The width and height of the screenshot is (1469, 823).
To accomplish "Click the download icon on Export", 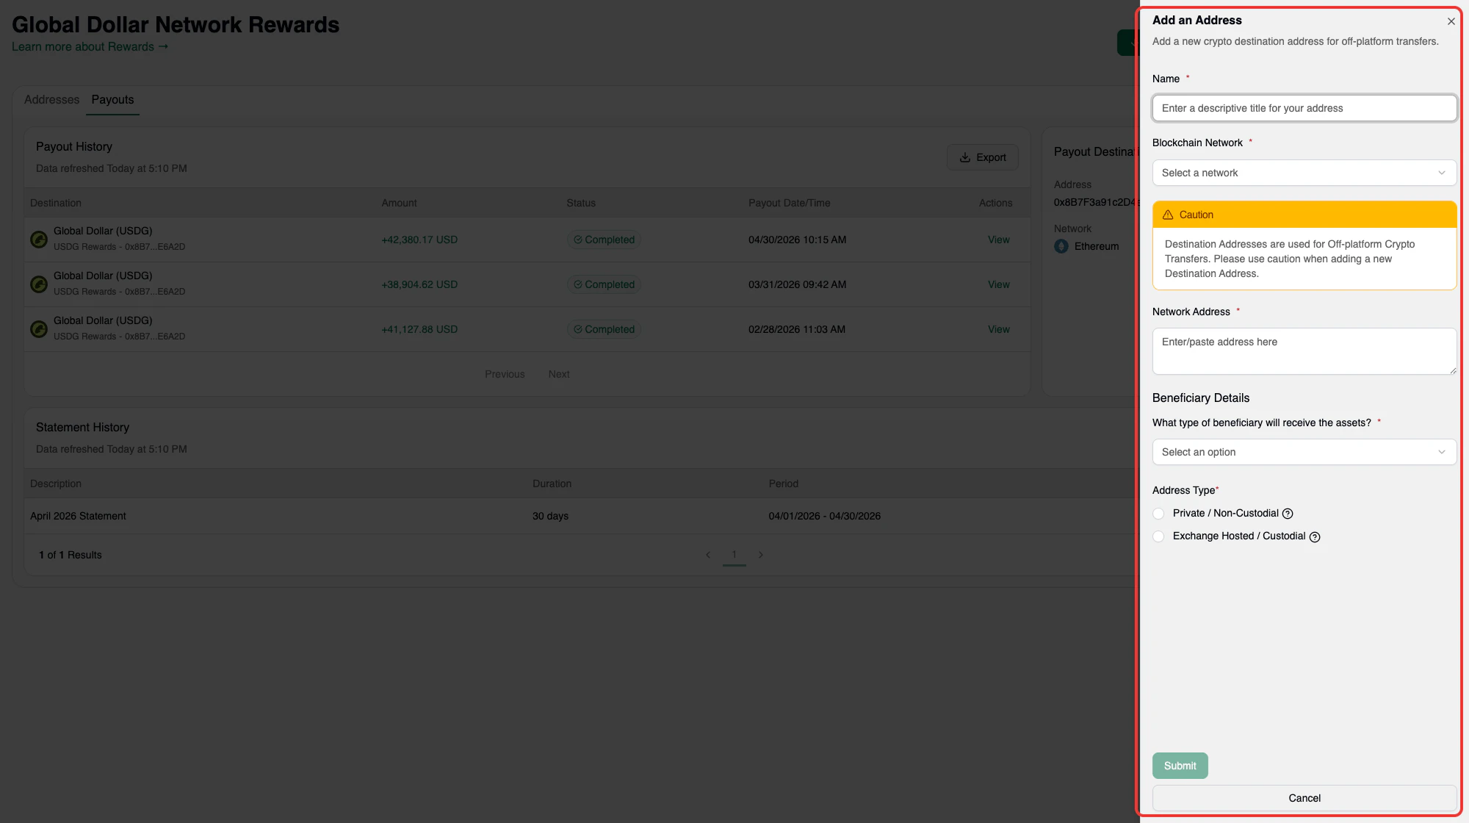I will [965, 157].
